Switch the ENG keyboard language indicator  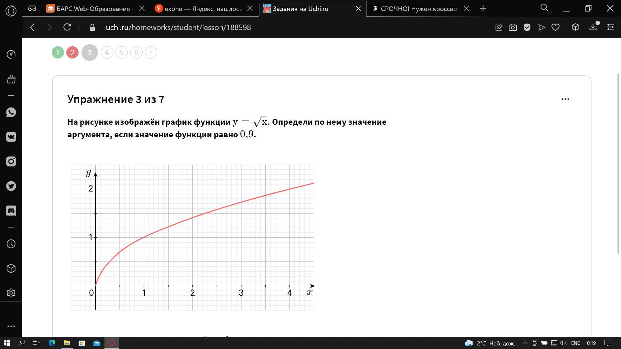(x=576, y=343)
